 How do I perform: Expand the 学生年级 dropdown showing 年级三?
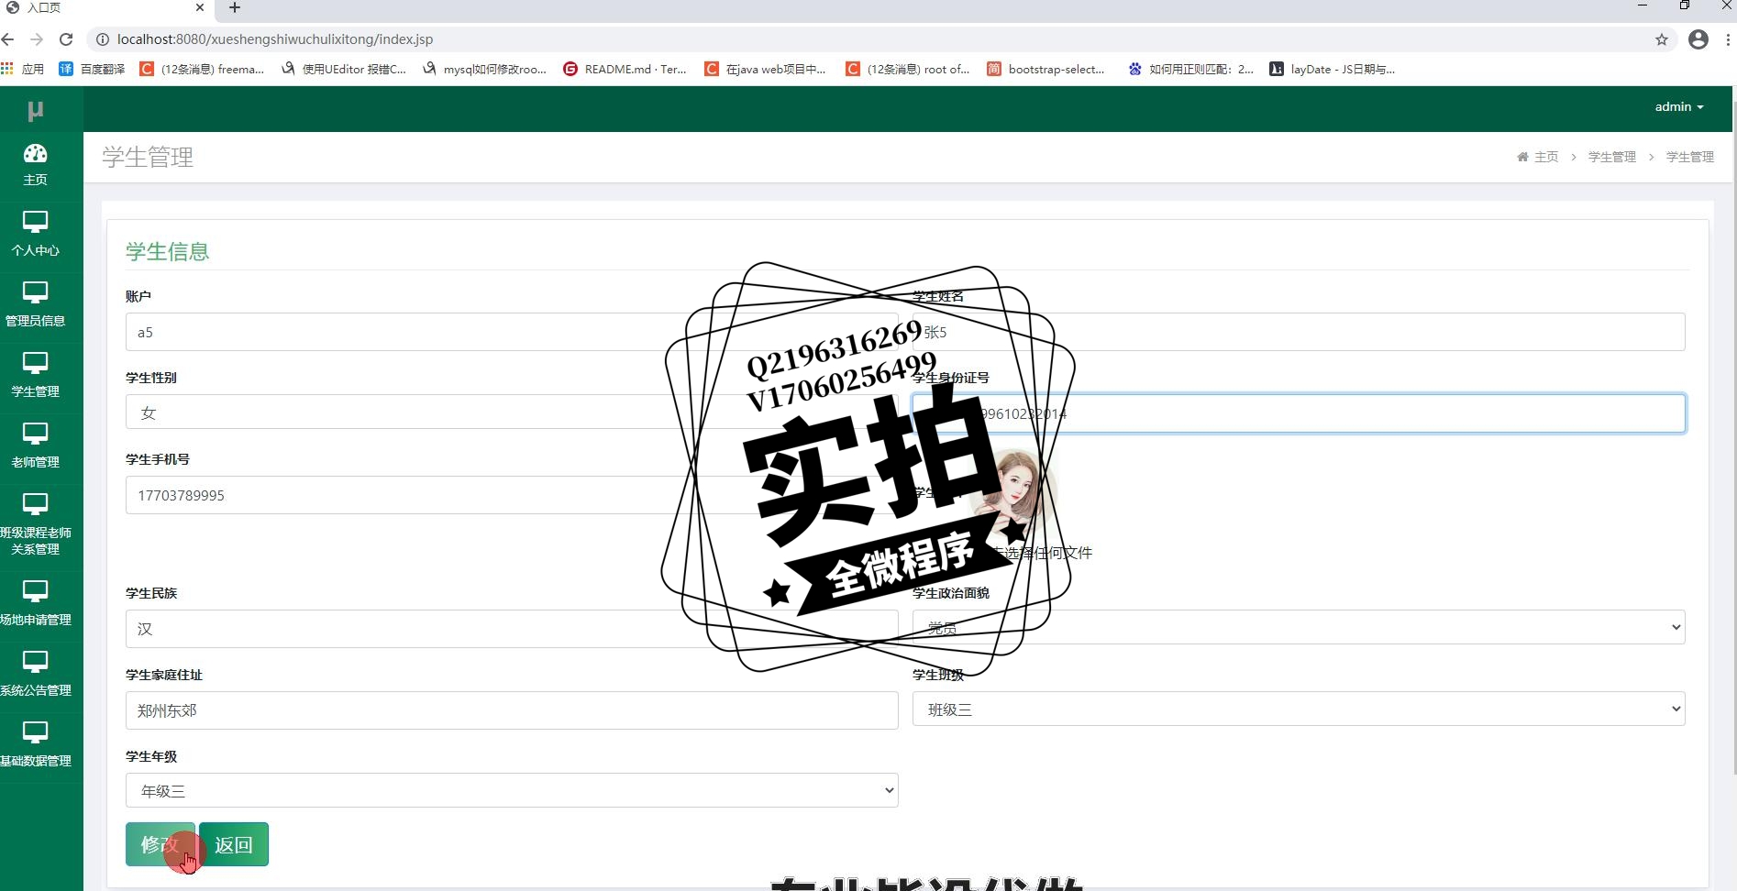tap(512, 790)
